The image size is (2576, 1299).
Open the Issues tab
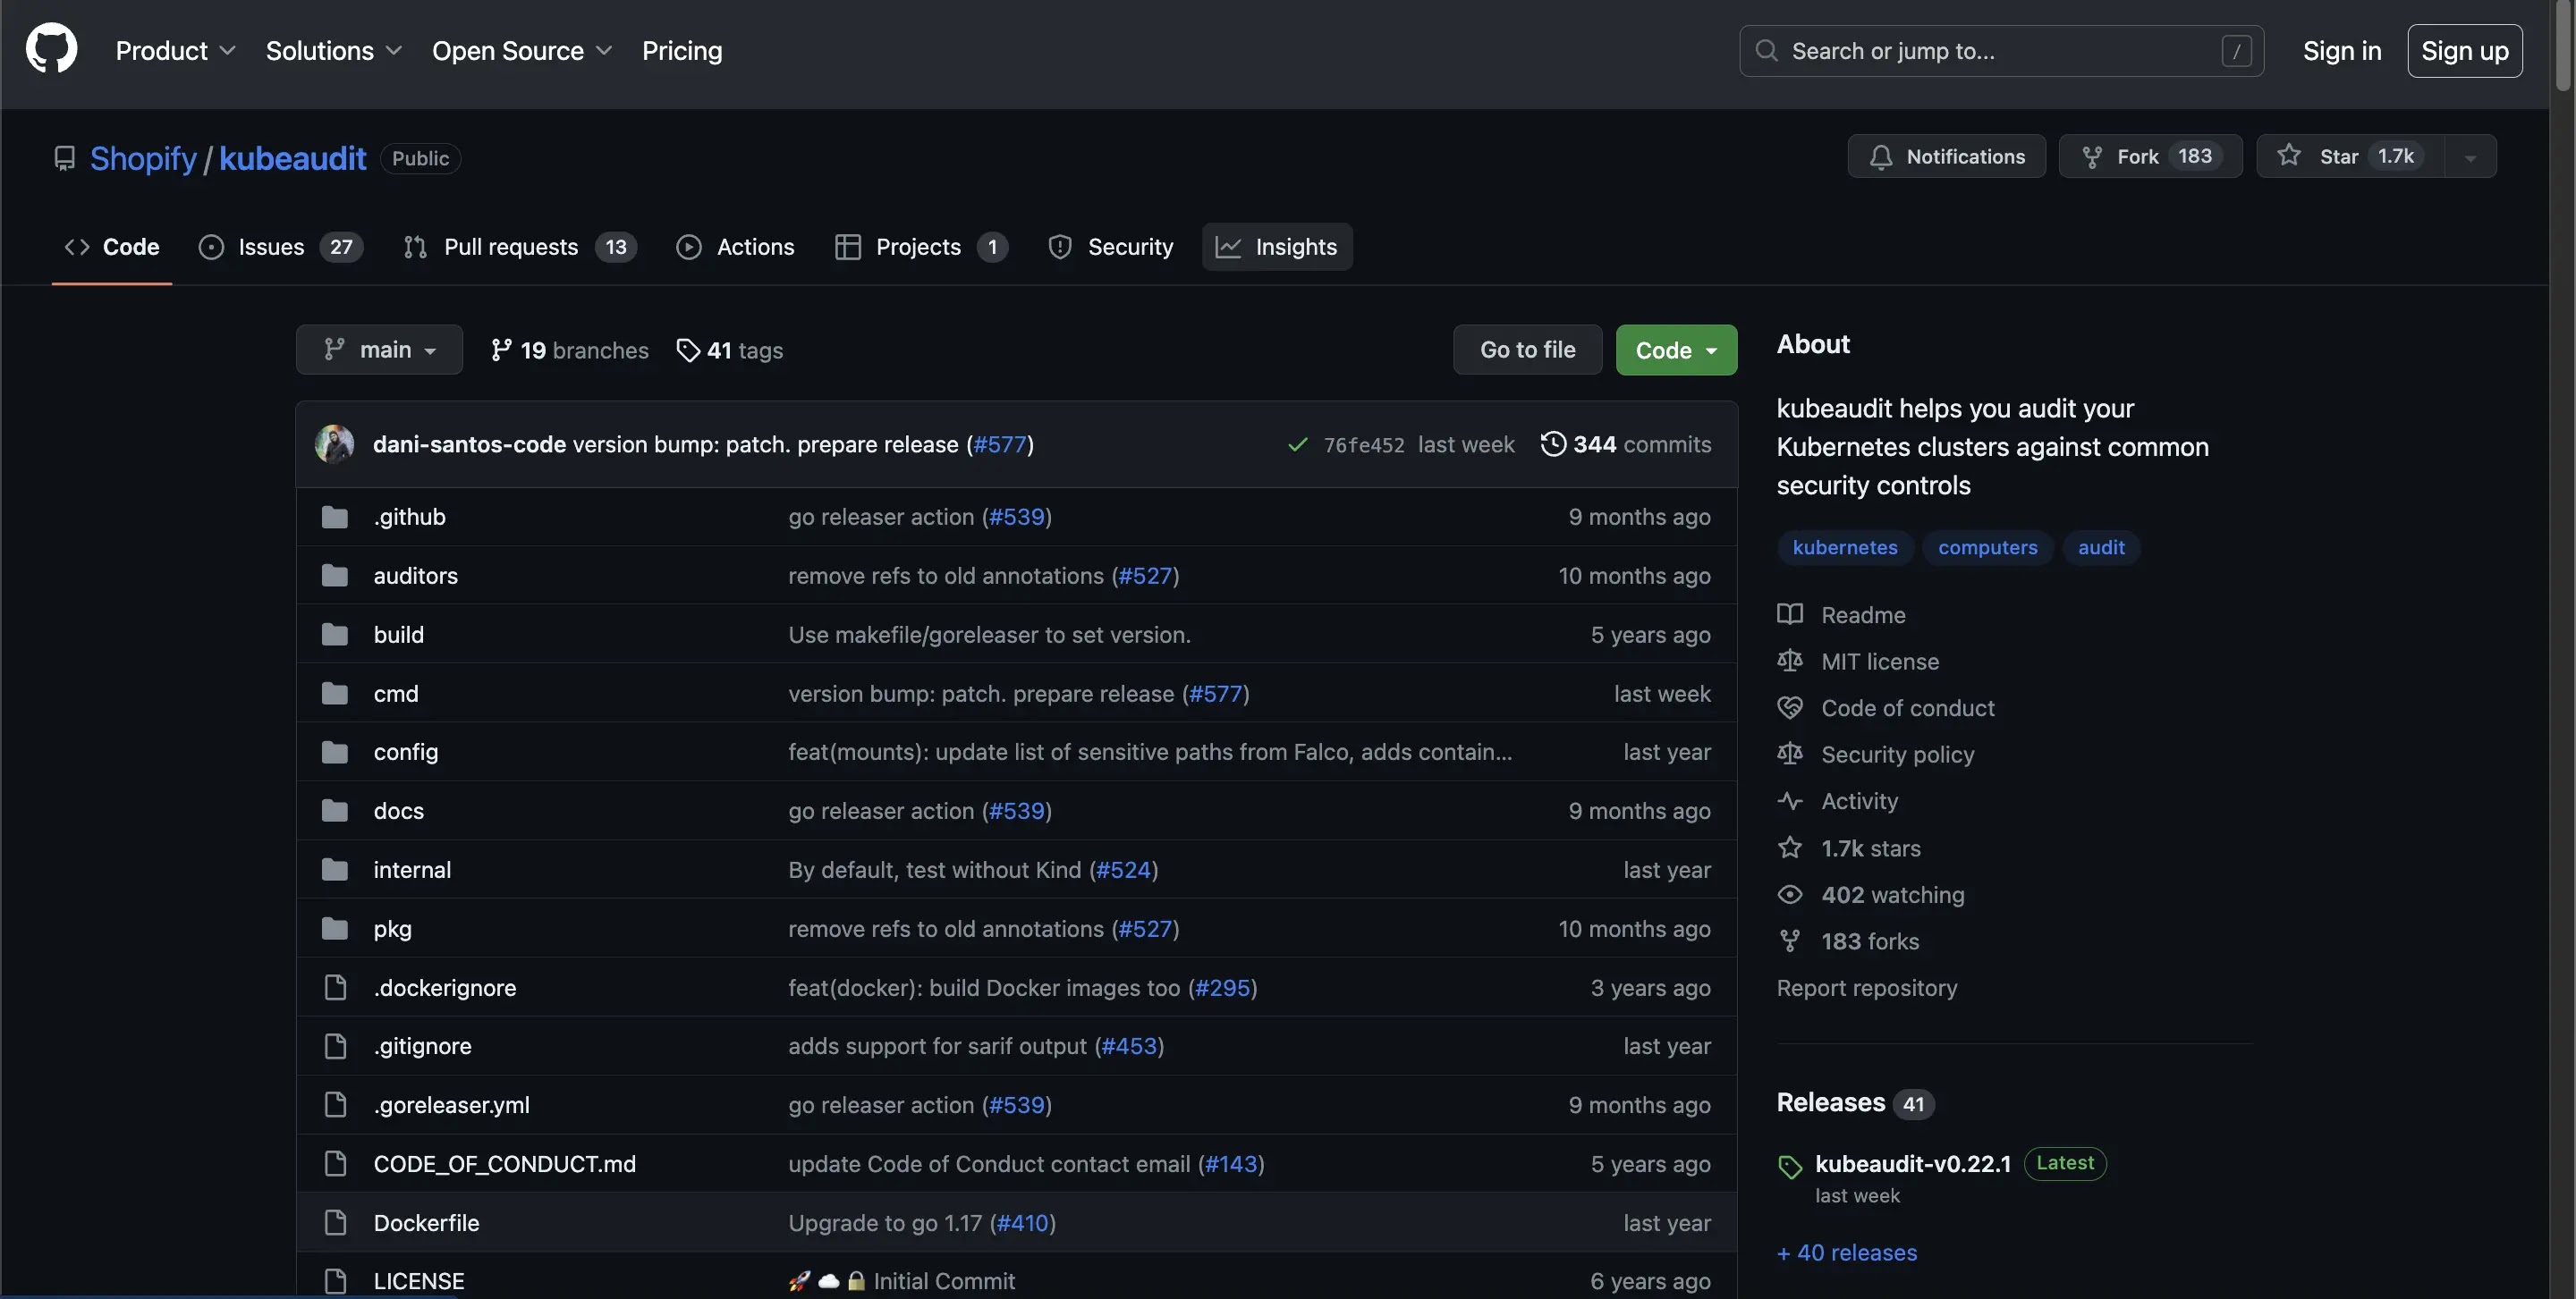coord(281,247)
